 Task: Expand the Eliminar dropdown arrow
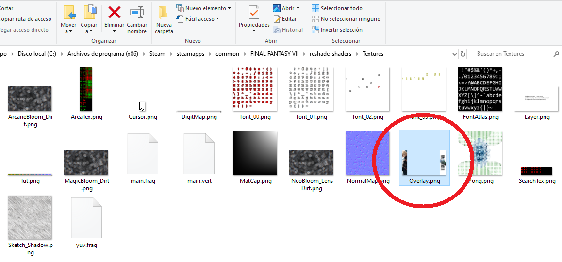[x=114, y=31]
